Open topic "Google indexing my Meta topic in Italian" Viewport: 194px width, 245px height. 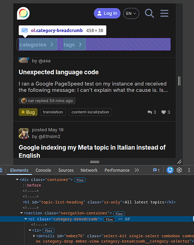coord(92,151)
